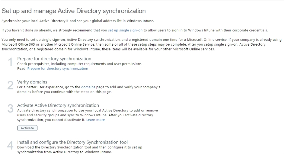Click the paragraph starting 'You only need to set up'
This screenshot has width=285, height=155.
pyautogui.click(x=141, y=44)
